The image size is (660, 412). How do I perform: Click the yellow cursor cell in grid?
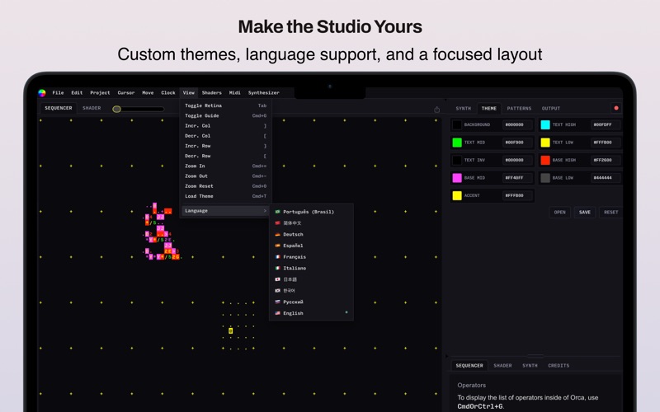tap(231, 331)
